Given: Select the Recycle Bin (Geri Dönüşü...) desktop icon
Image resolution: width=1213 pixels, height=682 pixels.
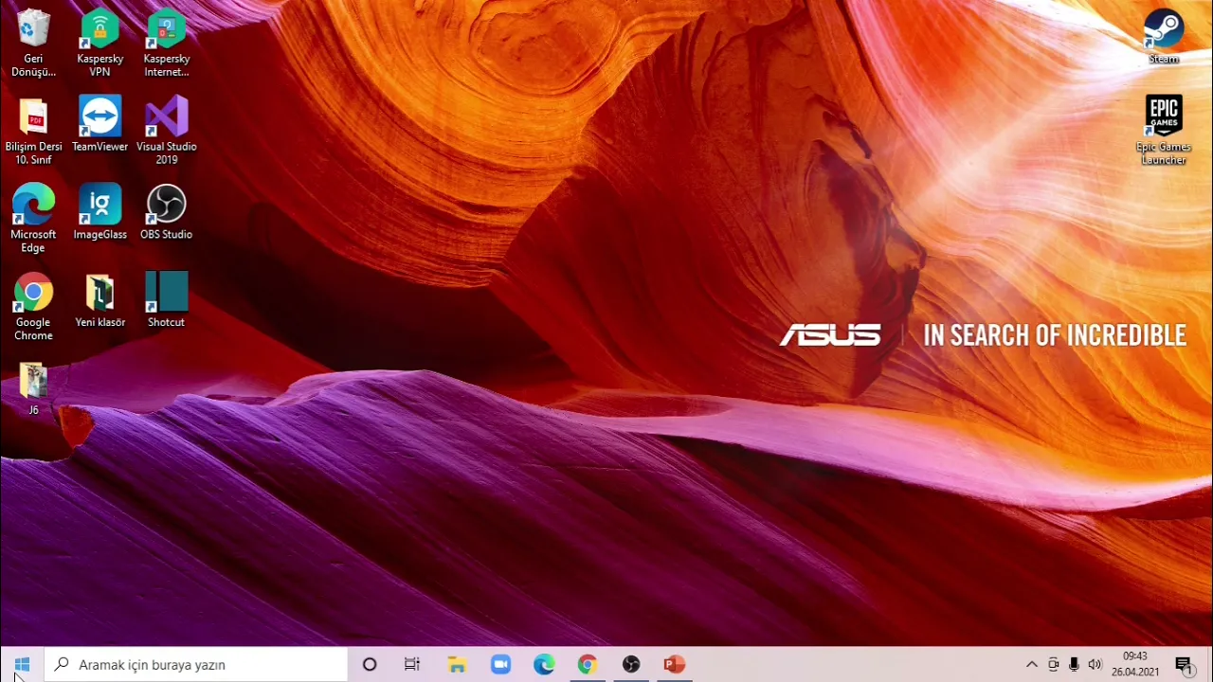Looking at the screenshot, I should click(33, 43).
